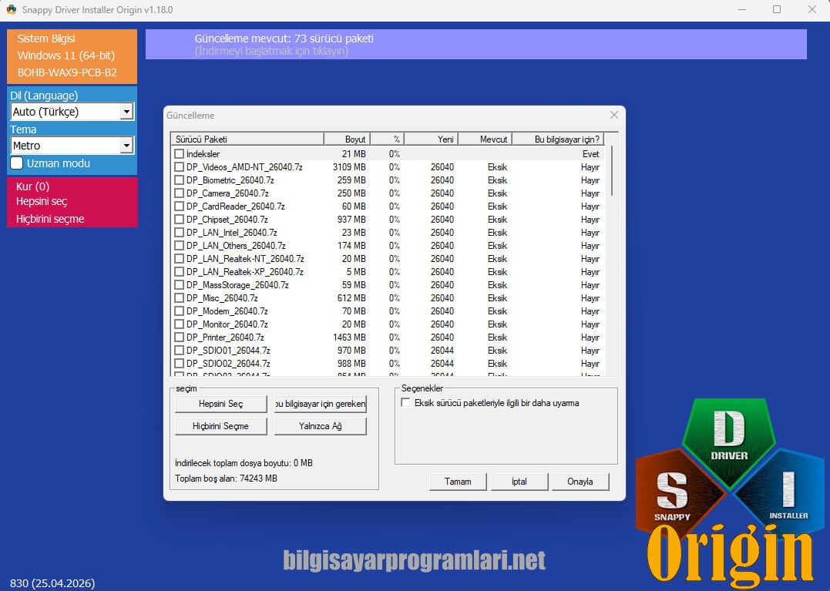Click the Hiçbirini Seçme button
This screenshot has height=591, width=830.
pyautogui.click(x=220, y=426)
